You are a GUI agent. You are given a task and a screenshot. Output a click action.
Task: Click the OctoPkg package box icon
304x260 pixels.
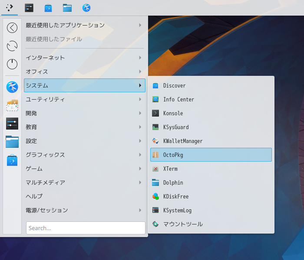155,155
